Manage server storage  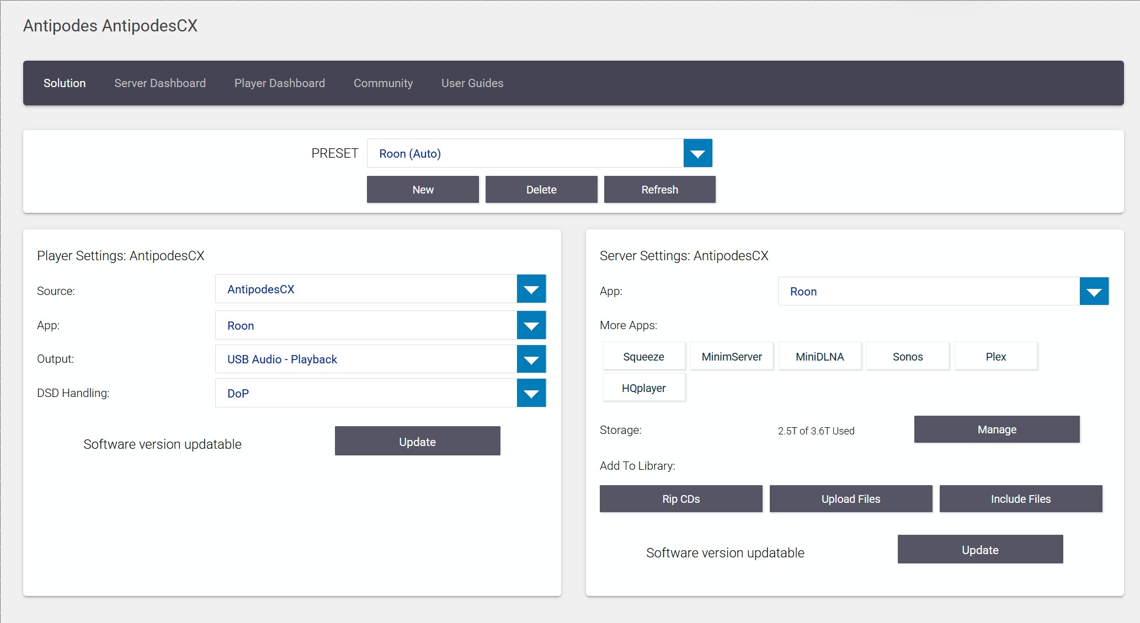coord(997,429)
